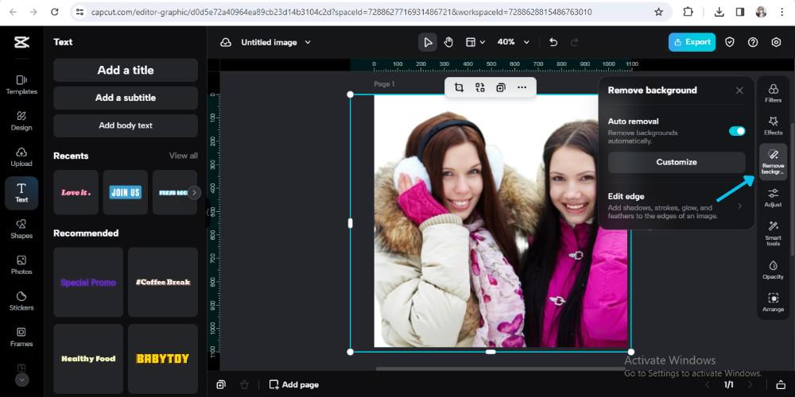
Task: Select the Special Promo text style
Action: coord(88,282)
